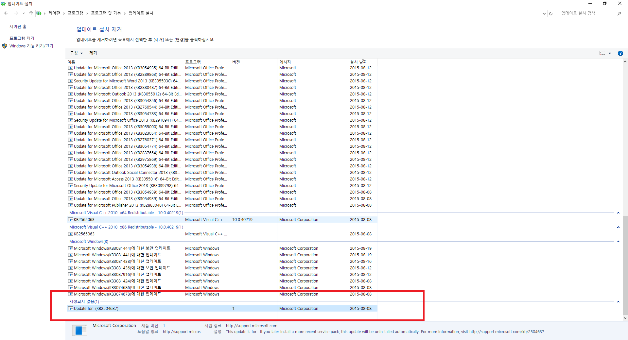628x340 pixels.
Task: Select Microsoft Windows(KB3081438) update row
Action: coord(222,262)
